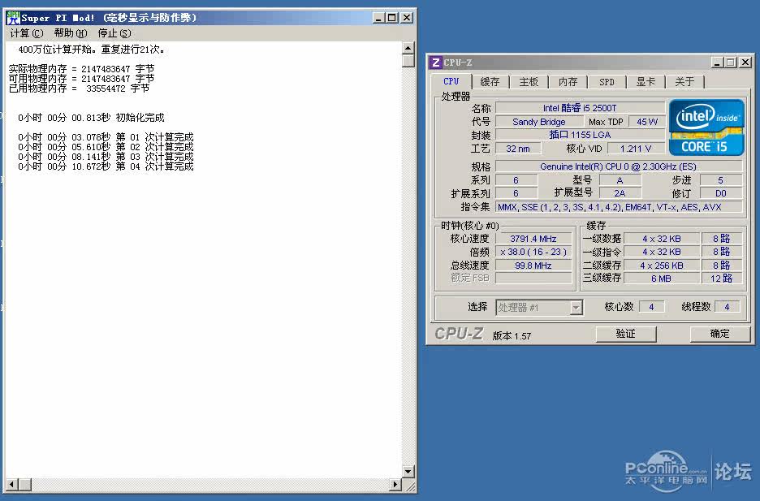The height and width of the screenshot is (501, 760).
Task: Click the 第 01 次计算完成 line in Super PI
Action: [106, 137]
